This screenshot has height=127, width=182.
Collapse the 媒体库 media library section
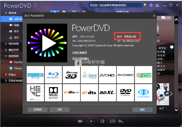6,13
